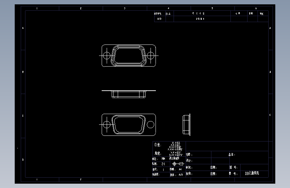Click zone letter C on right border
Viewport: 290px width, 188px height.
(x=270, y=115)
